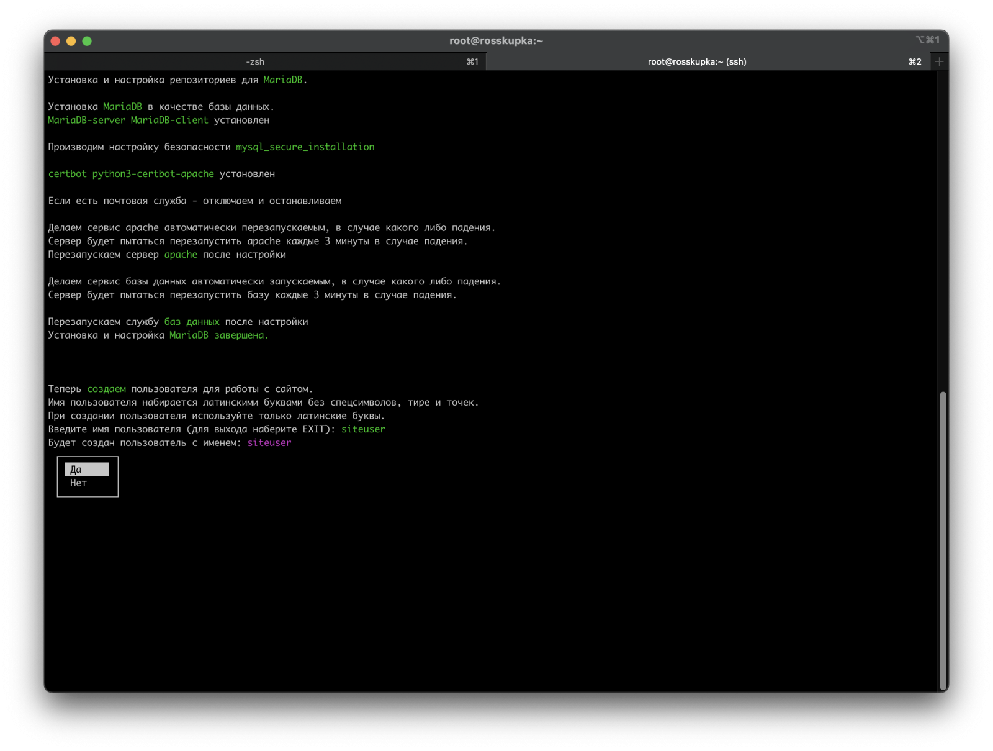Viewport: 993px width, 751px height.
Task: Minimize the terminal using the yellow button
Action: click(x=71, y=41)
